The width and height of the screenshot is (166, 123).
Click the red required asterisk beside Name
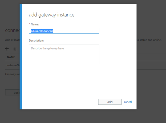click(x=30, y=24)
